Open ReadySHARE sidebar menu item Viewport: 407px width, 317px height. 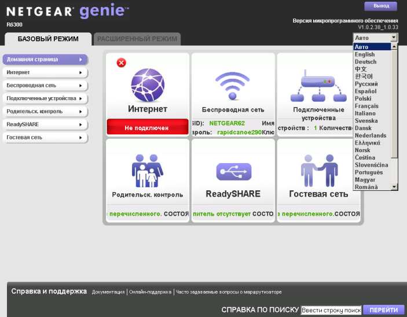45,124
